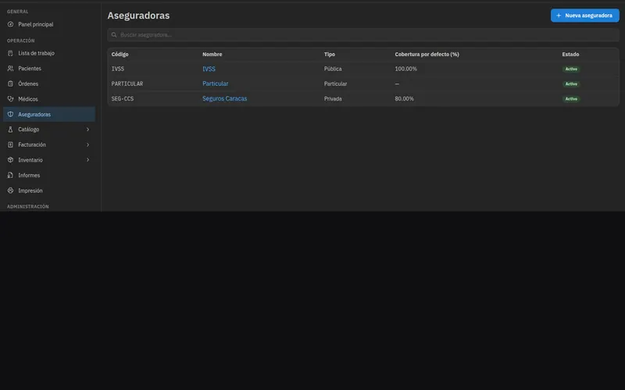This screenshot has height=390, width=625.
Task: Select Médicos in the sidebar
Action: point(49,99)
